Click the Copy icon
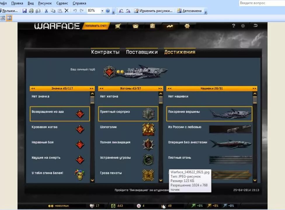285x210 pixels. (53, 11)
